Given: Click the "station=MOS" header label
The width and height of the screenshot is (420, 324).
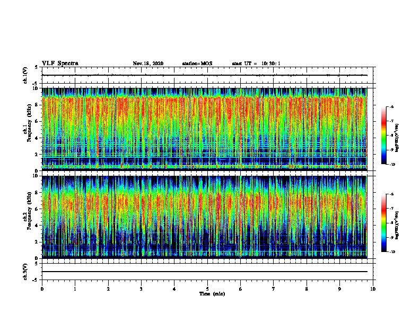Looking at the screenshot, I should coord(197,64).
